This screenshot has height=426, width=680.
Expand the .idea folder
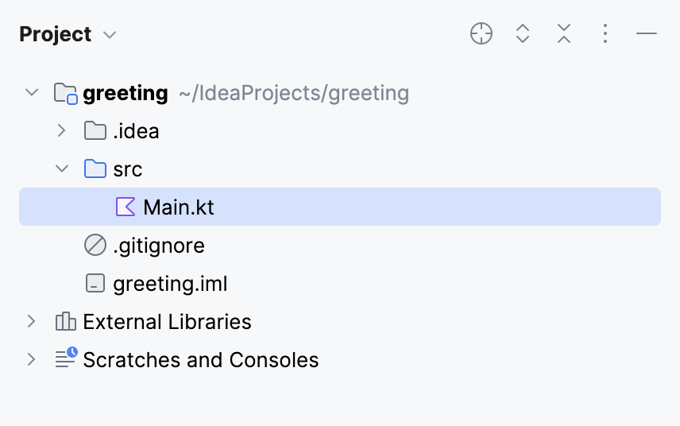point(62,131)
